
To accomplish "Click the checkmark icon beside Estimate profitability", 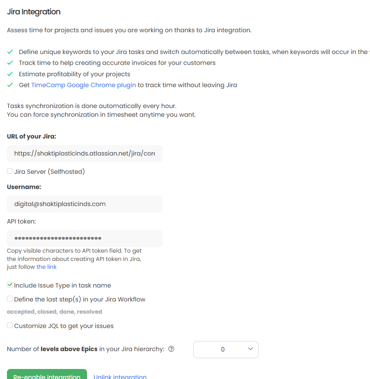I will point(10,74).
